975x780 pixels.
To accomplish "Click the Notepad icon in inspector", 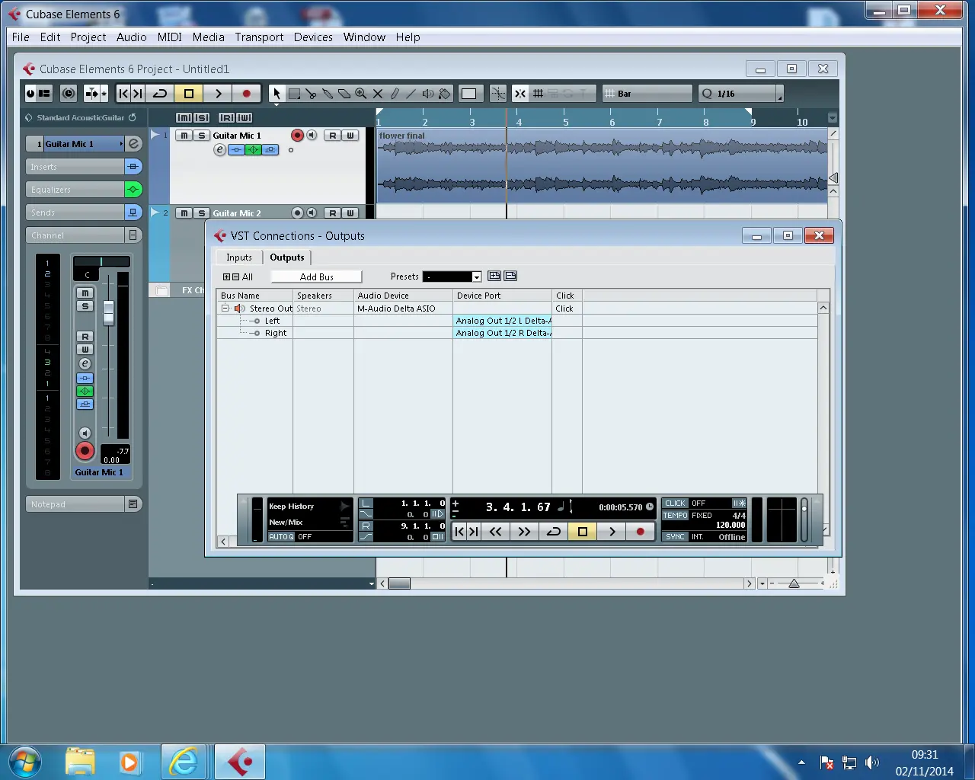I will click(133, 503).
